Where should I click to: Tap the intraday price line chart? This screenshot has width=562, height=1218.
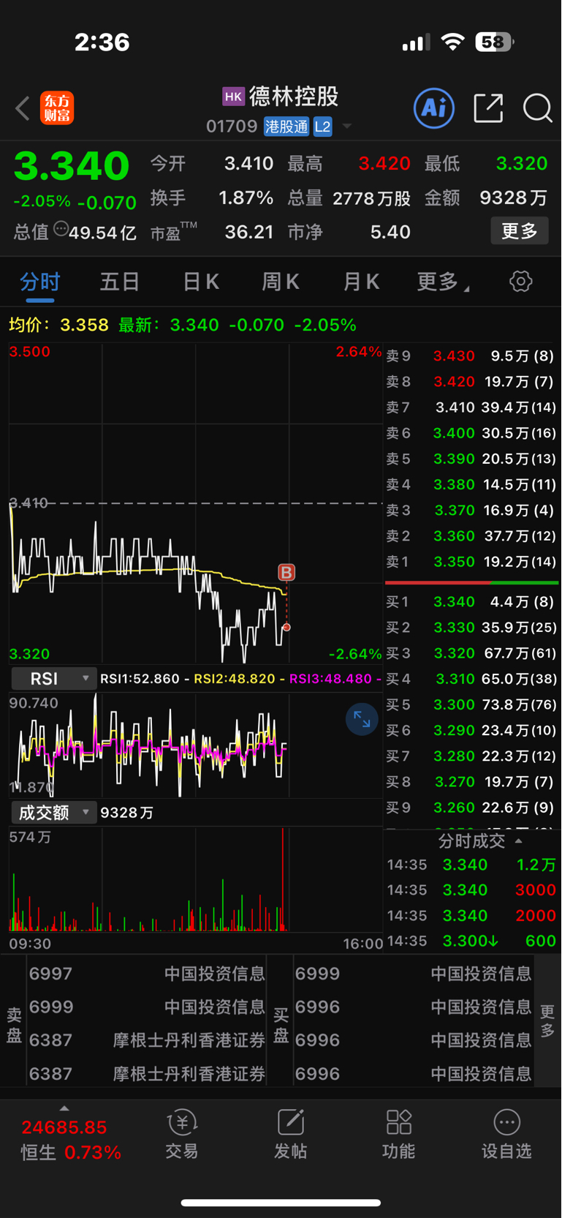tap(196, 503)
